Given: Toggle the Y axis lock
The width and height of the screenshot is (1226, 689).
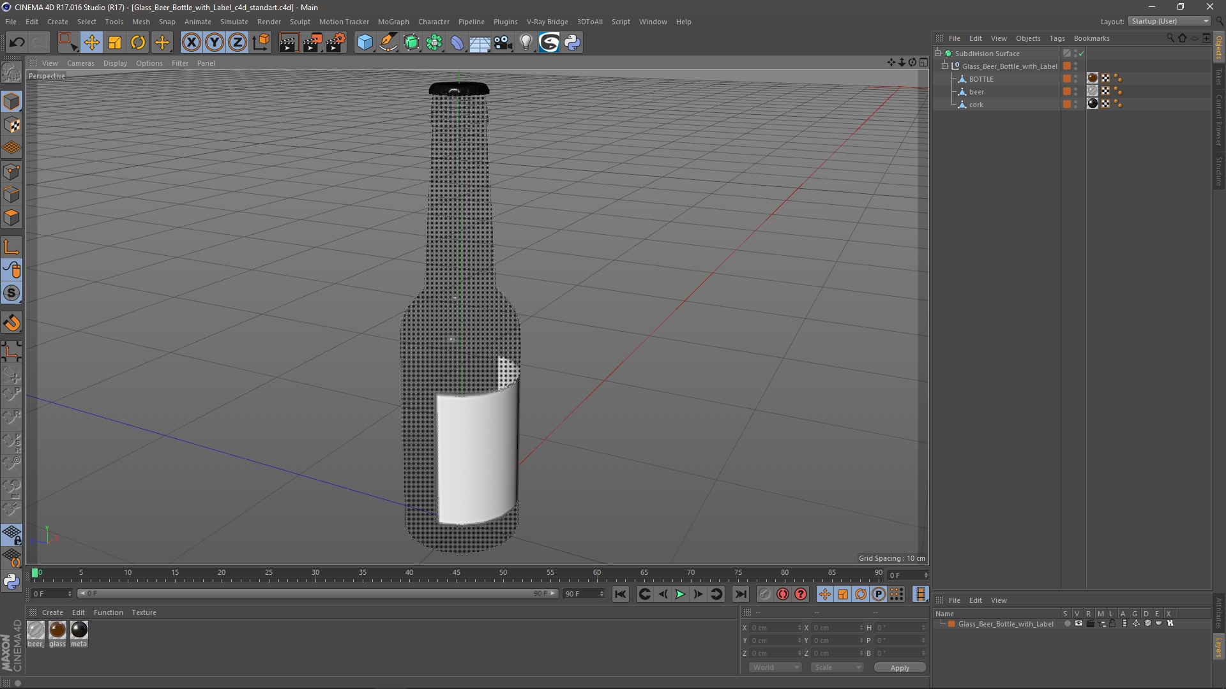Looking at the screenshot, I should [215, 43].
